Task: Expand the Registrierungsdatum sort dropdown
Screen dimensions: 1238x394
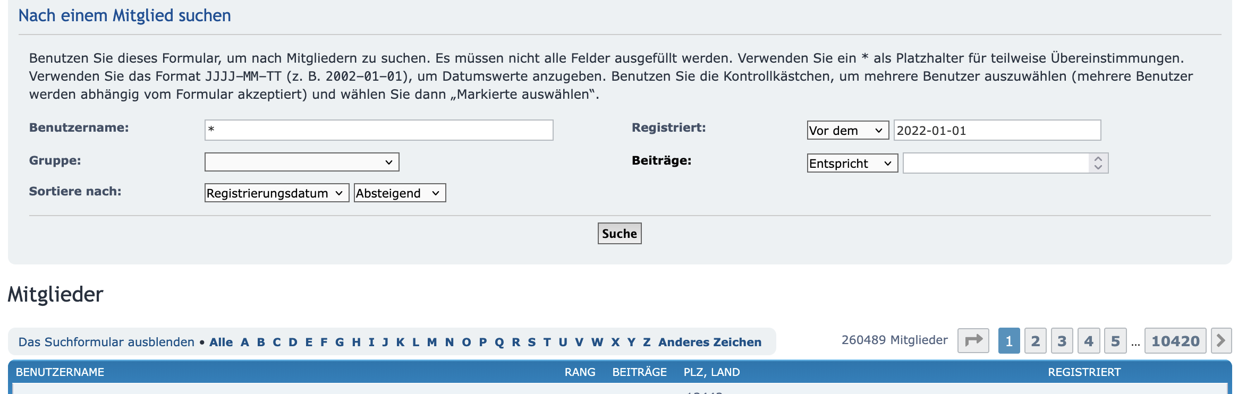Action: (x=276, y=193)
